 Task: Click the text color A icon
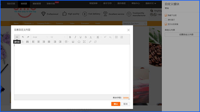click(91, 37)
